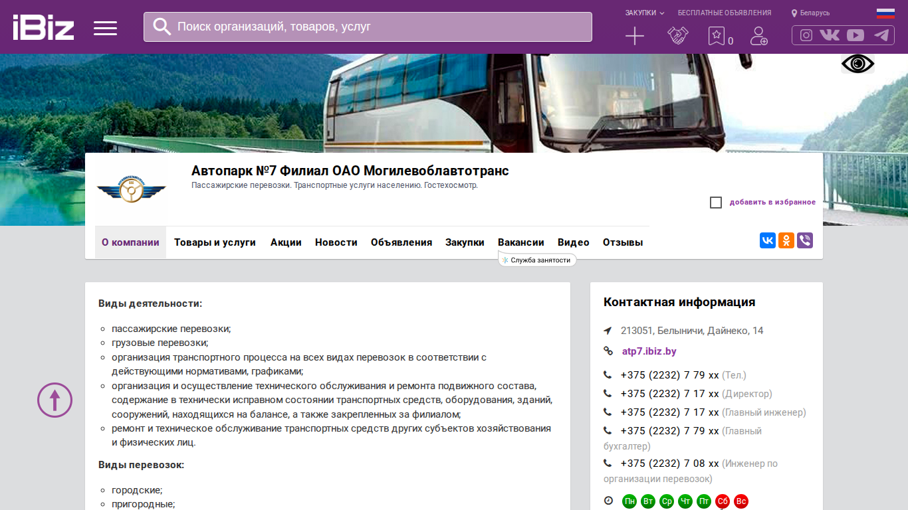
Task: Open the Instagram icon in header
Action: [806, 35]
